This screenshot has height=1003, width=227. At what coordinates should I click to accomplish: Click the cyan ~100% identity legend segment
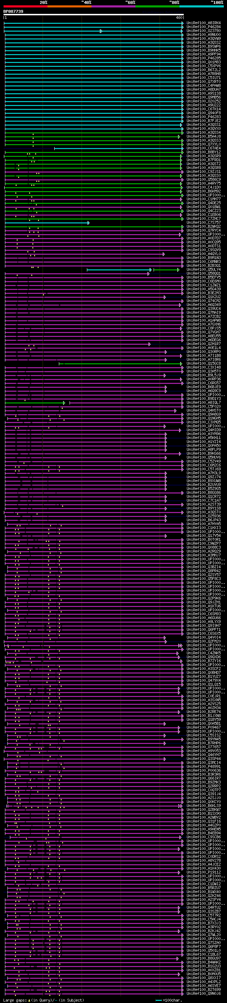coord(201,6)
